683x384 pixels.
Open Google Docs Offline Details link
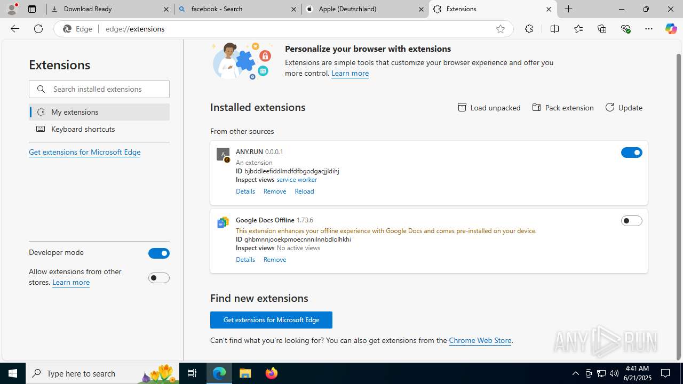245,260
